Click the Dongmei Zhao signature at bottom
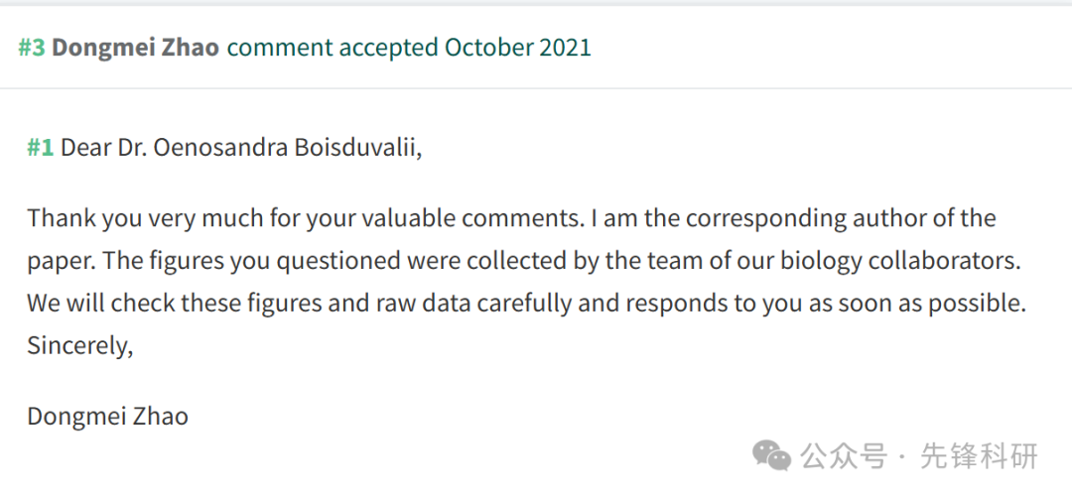Image resolution: width=1072 pixels, height=498 pixels. point(107,417)
